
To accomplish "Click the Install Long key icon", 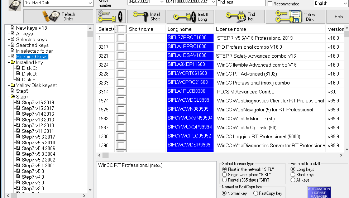I will (185, 17).
